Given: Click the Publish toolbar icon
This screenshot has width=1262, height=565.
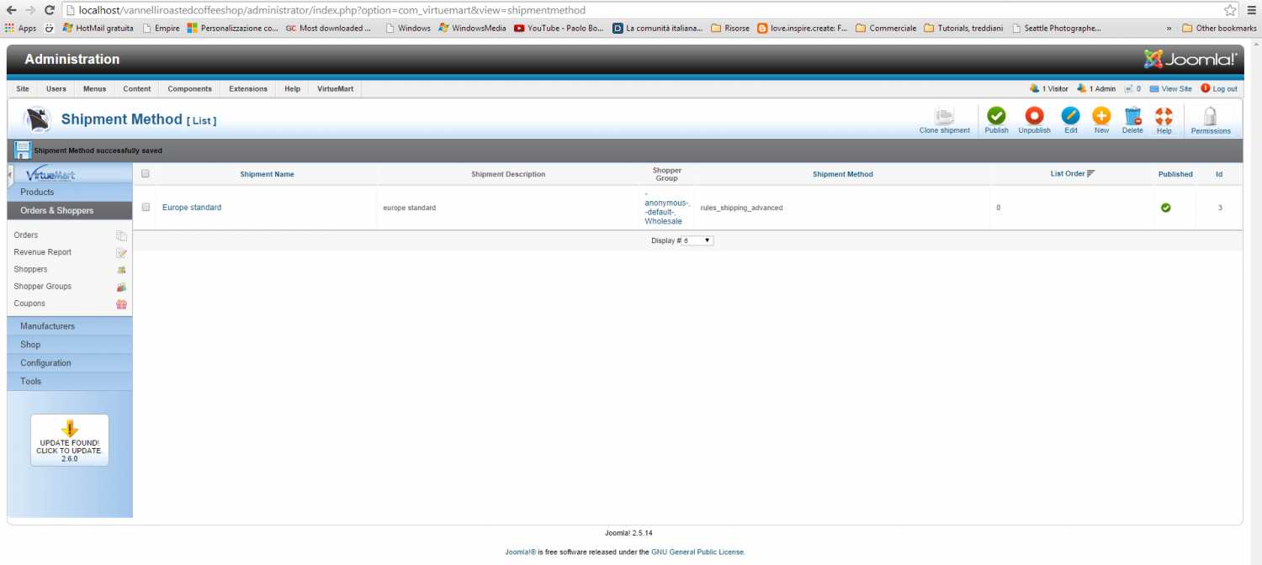Looking at the screenshot, I should (x=996, y=117).
